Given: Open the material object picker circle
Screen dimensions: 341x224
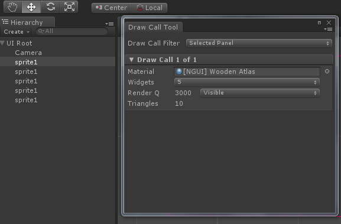Looking at the screenshot, I should (x=327, y=72).
